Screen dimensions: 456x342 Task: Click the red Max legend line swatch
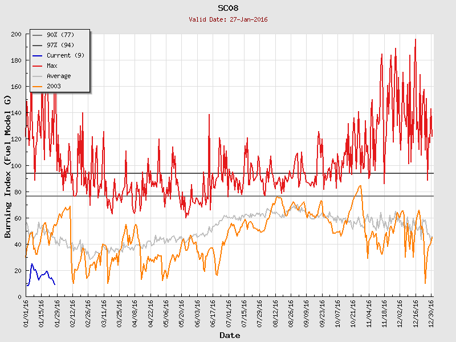(38, 66)
